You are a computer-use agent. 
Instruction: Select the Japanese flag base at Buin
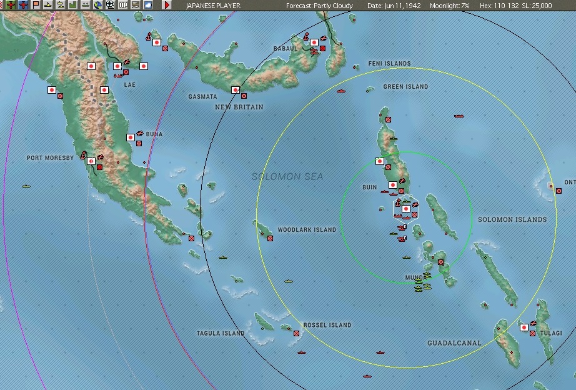coord(393,185)
